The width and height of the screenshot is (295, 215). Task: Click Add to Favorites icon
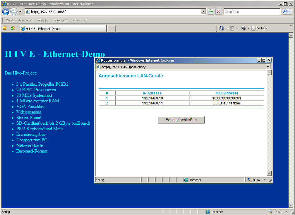point(13,28)
